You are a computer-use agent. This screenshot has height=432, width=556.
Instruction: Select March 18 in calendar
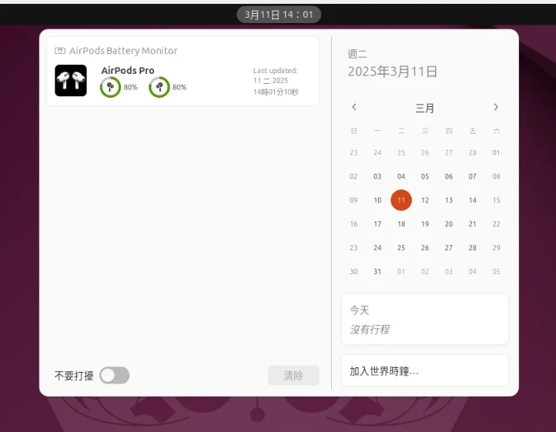(x=401, y=224)
